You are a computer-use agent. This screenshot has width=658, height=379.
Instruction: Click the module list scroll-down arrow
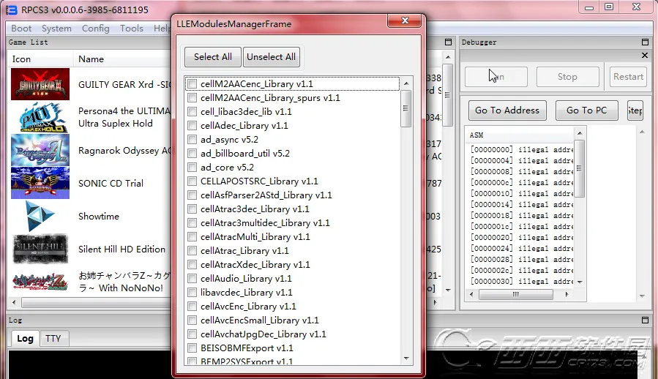(x=406, y=358)
